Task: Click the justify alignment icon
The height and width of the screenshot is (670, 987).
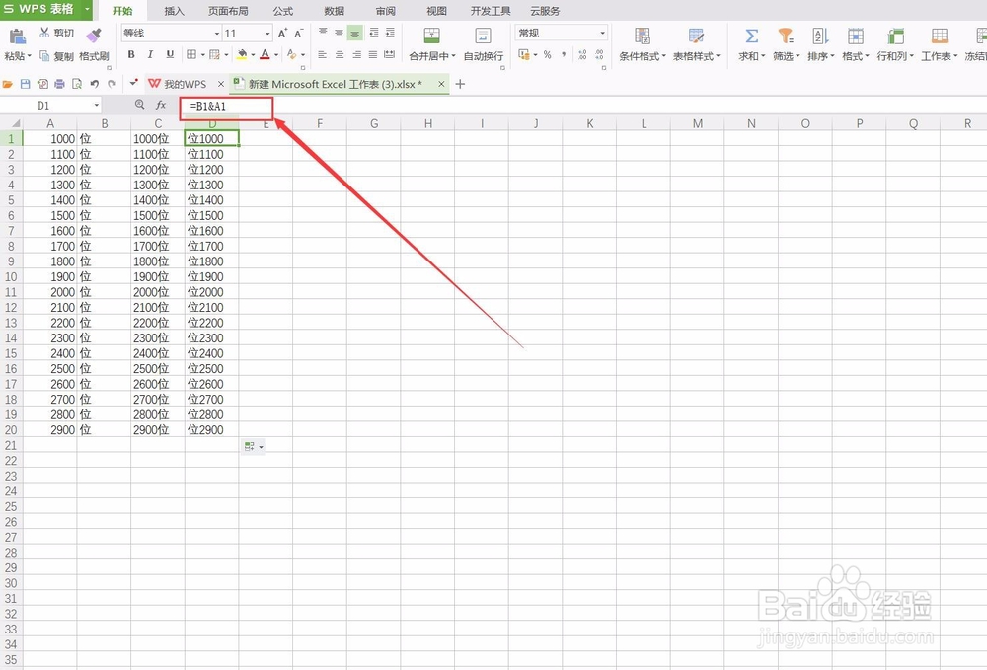Action: pos(373,54)
